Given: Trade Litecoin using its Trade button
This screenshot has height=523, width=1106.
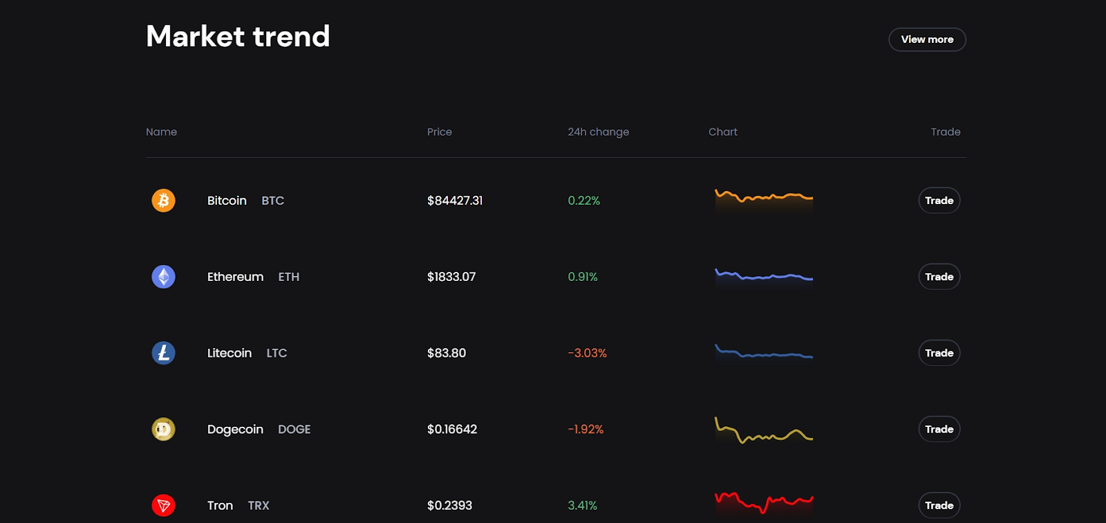Looking at the screenshot, I should (x=939, y=353).
